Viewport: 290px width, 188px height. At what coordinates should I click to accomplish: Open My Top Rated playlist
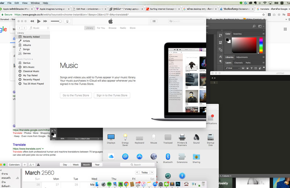click(33, 75)
